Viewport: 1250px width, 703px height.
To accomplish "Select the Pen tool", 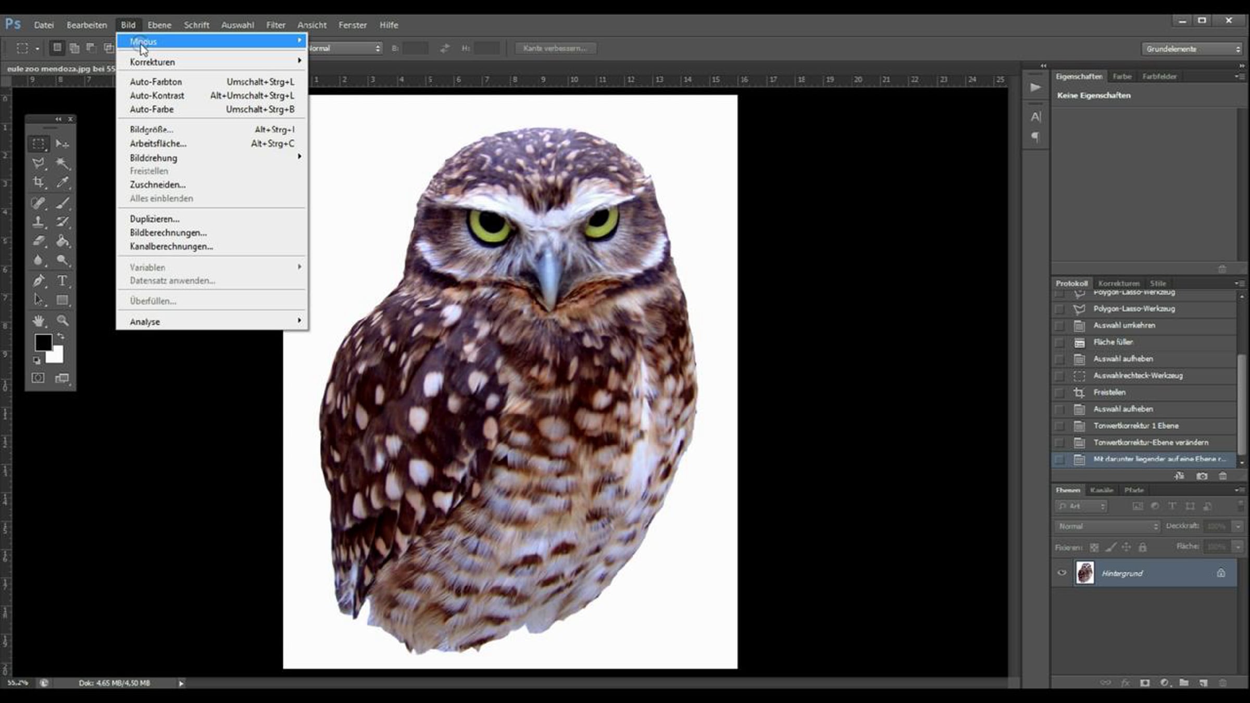I will coord(38,281).
